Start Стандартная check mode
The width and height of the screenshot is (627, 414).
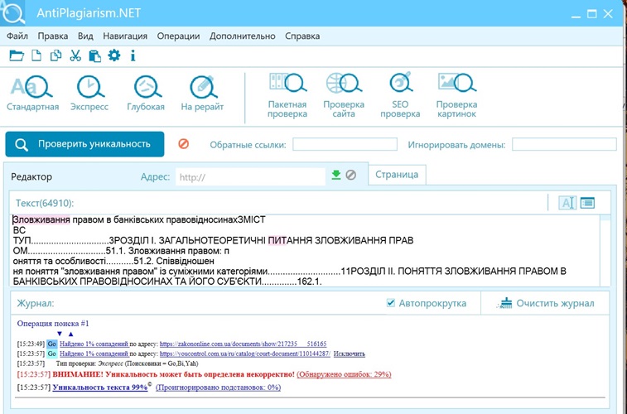pyautogui.click(x=33, y=93)
